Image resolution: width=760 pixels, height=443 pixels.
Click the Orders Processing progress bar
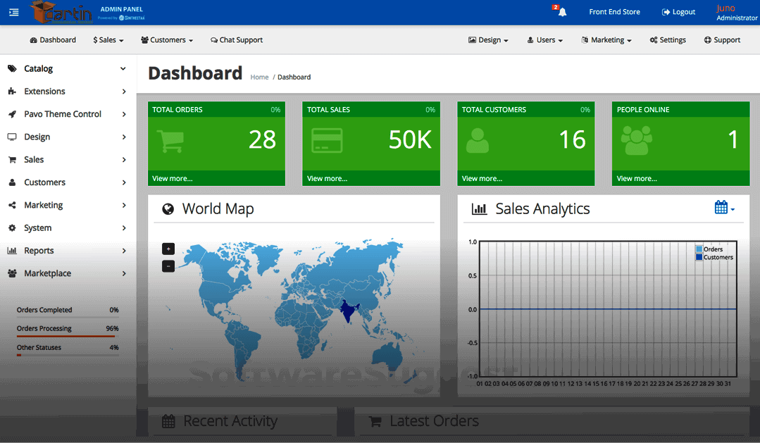coord(68,336)
